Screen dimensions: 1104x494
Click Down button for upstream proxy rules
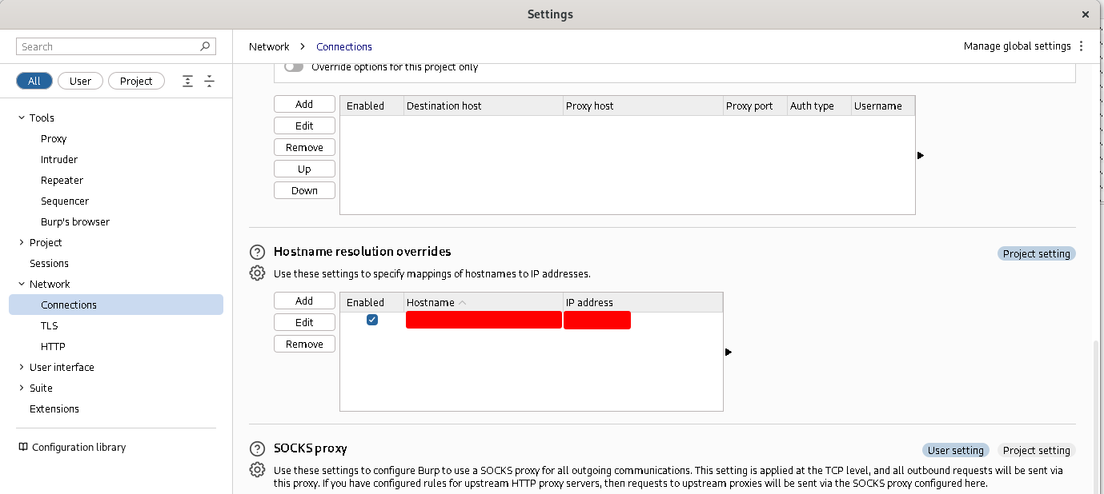tap(304, 190)
